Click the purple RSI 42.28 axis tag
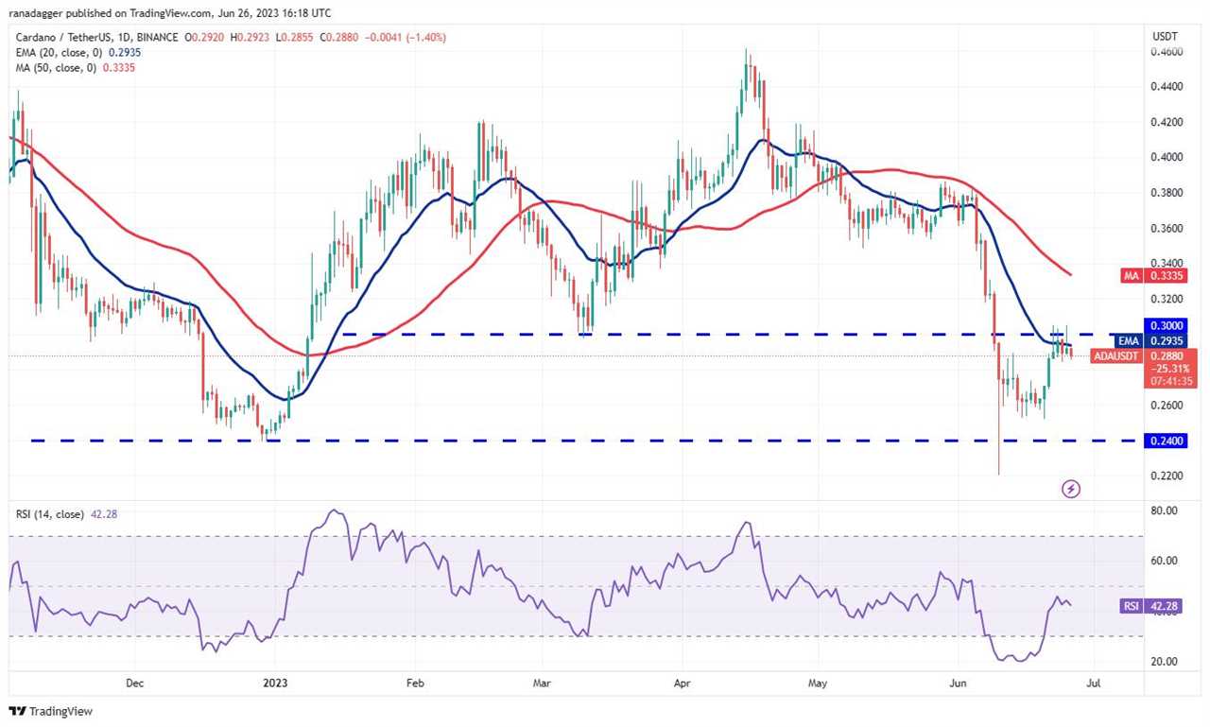The height and width of the screenshot is (727, 1210). pos(1150,605)
